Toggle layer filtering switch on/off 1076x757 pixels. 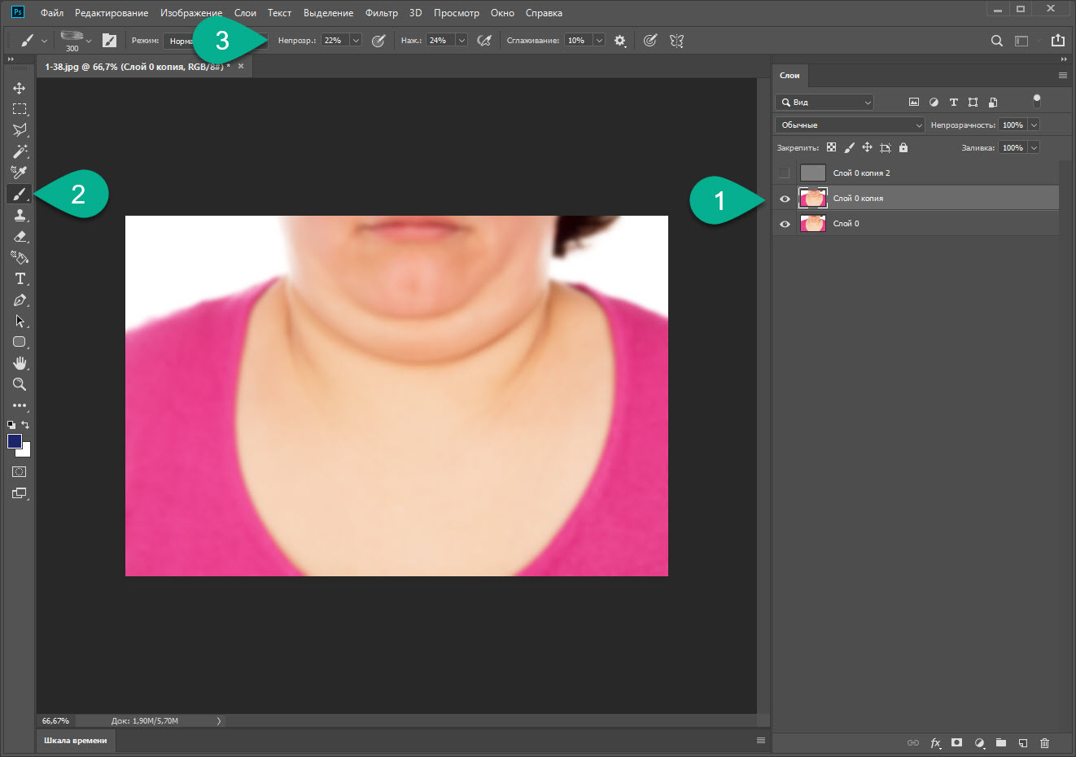point(1036,101)
